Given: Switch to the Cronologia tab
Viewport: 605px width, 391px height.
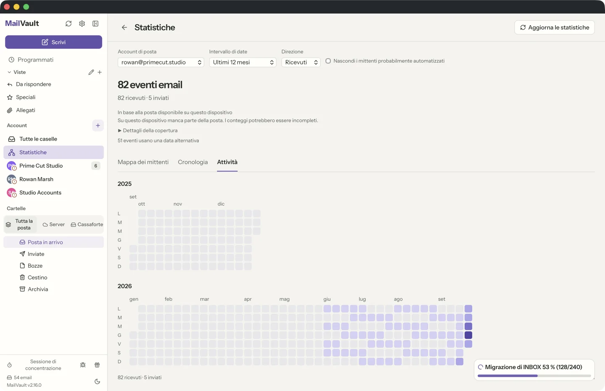Looking at the screenshot, I should (x=193, y=162).
